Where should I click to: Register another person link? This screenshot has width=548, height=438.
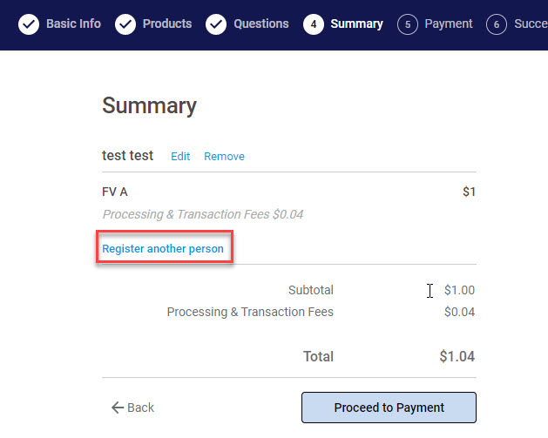pyautogui.click(x=163, y=249)
